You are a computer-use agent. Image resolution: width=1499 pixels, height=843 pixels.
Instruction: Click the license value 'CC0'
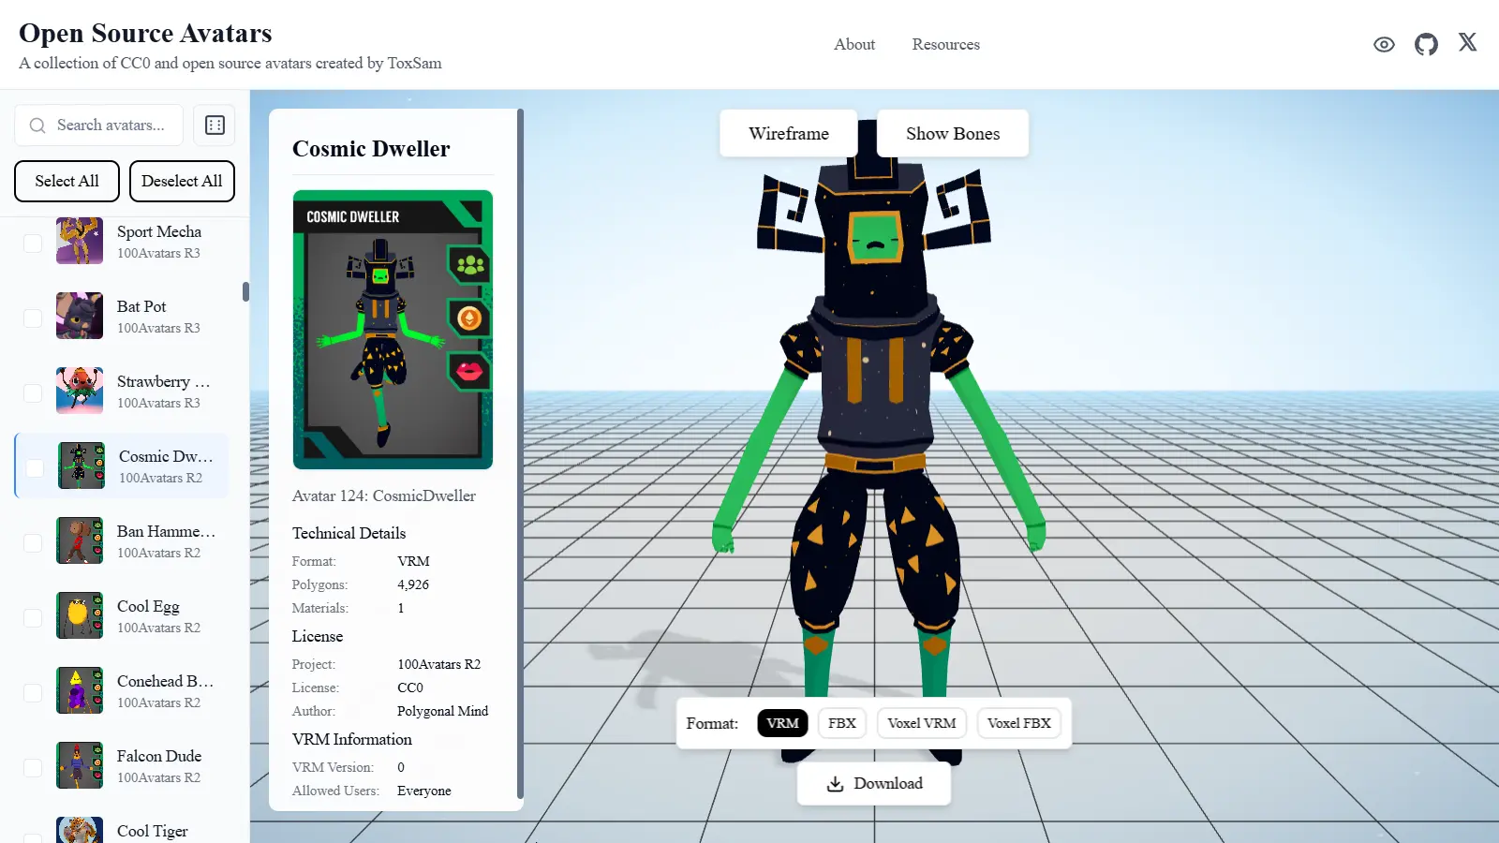click(410, 688)
